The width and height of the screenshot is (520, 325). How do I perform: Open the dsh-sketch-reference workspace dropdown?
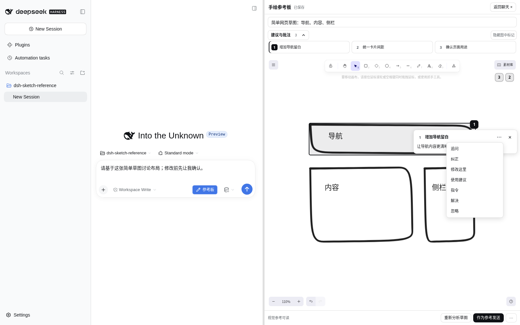click(x=125, y=153)
